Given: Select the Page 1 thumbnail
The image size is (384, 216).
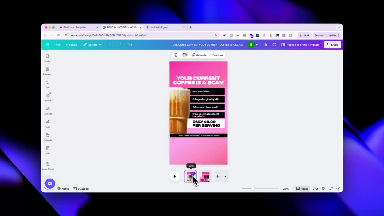Looking at the screenshot, I should [190, 176].
